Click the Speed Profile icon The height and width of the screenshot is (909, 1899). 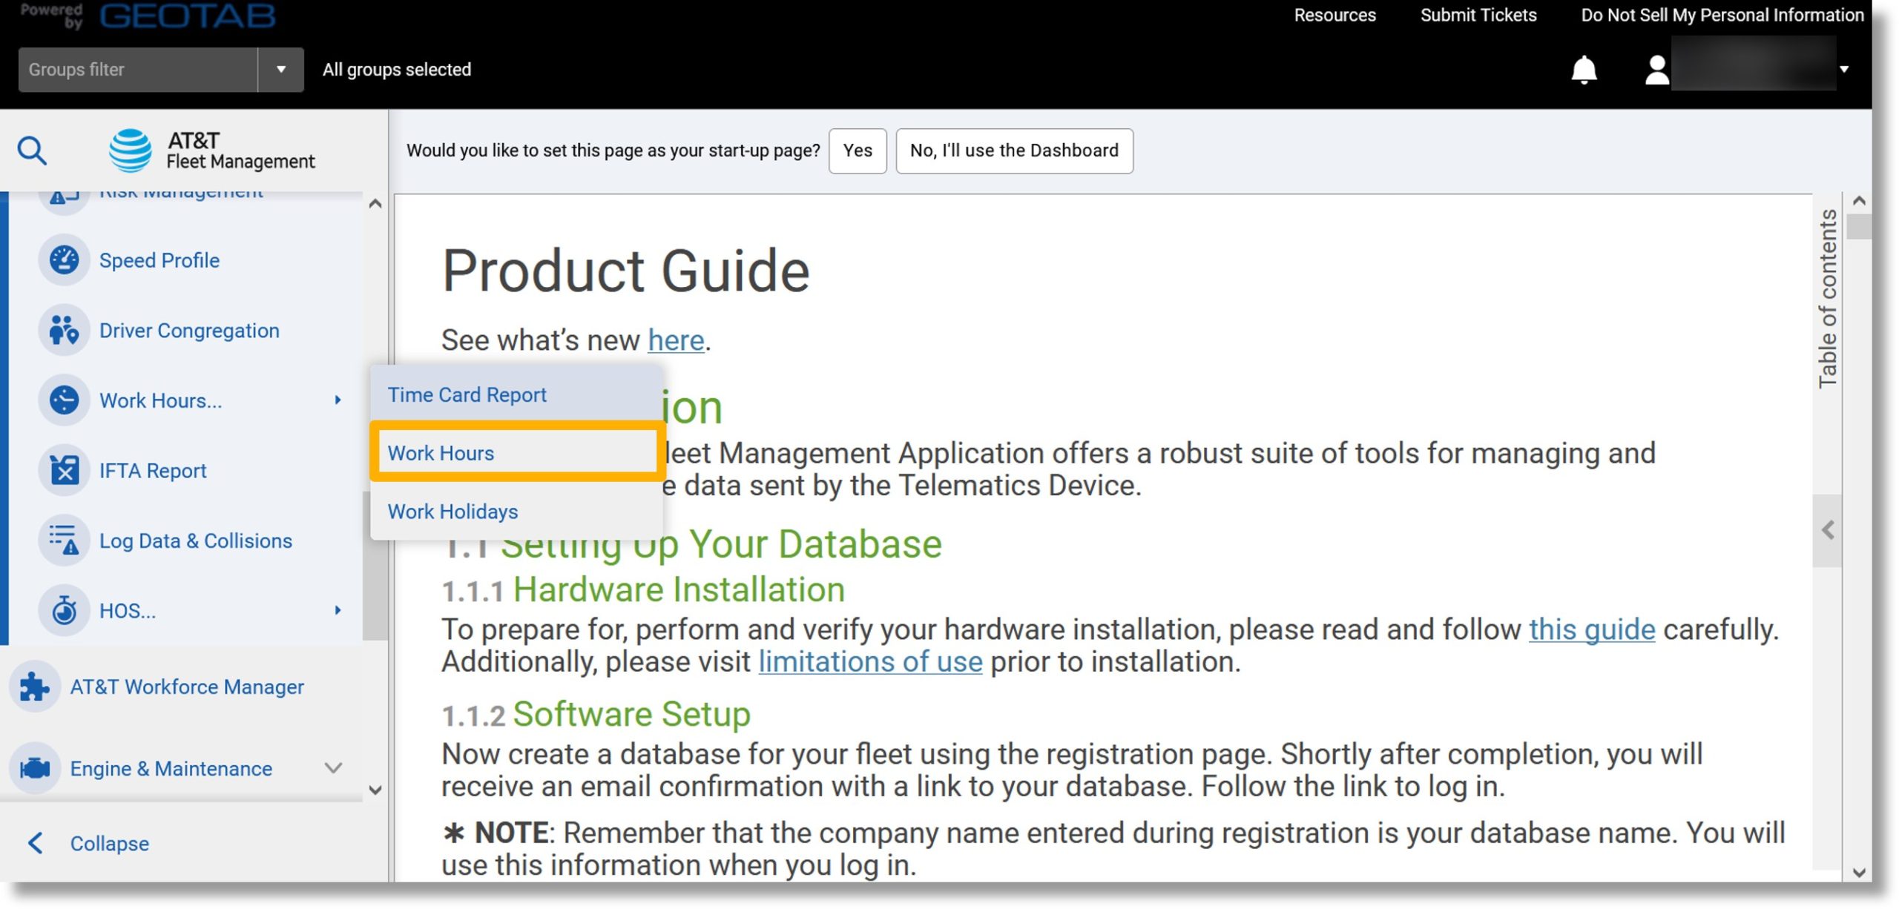click(x=62, y=259)
